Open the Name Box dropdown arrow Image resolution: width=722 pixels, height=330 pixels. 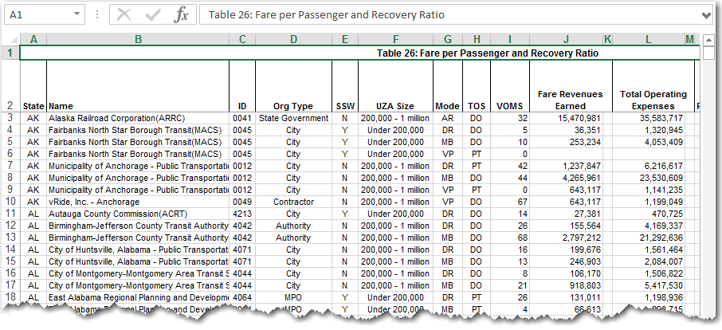77,14
